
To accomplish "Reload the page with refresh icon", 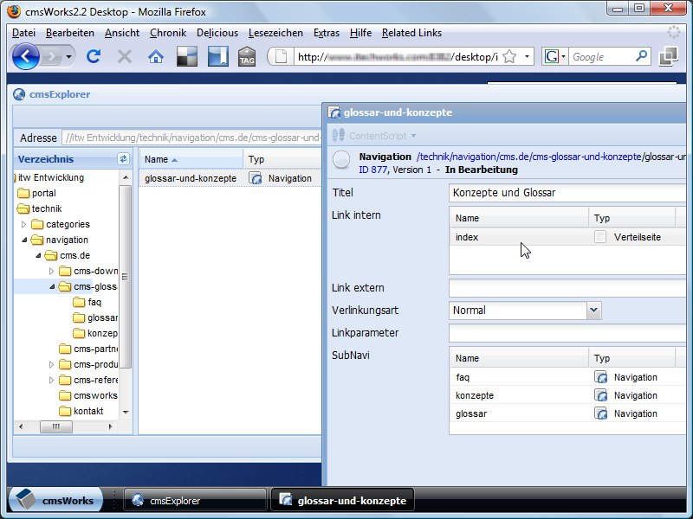I will 94,56.
